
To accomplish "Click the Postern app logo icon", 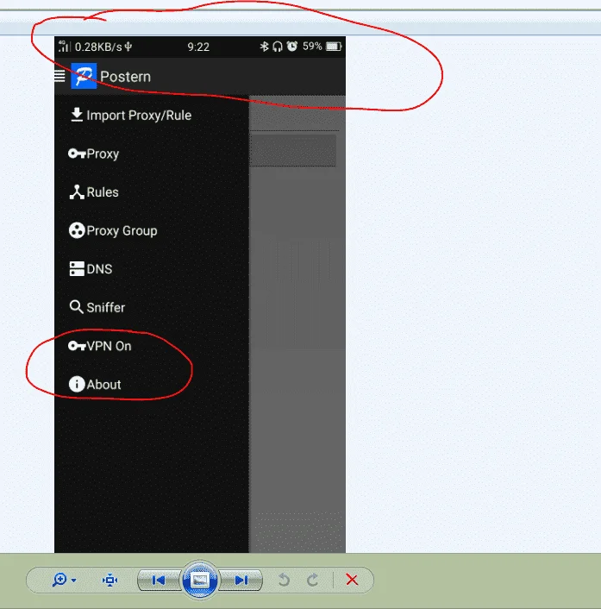I will coord(84,76).
